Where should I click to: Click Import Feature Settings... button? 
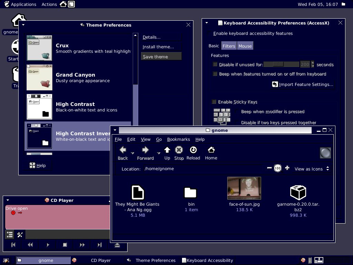pyautogui.click(x=303, y=84)
